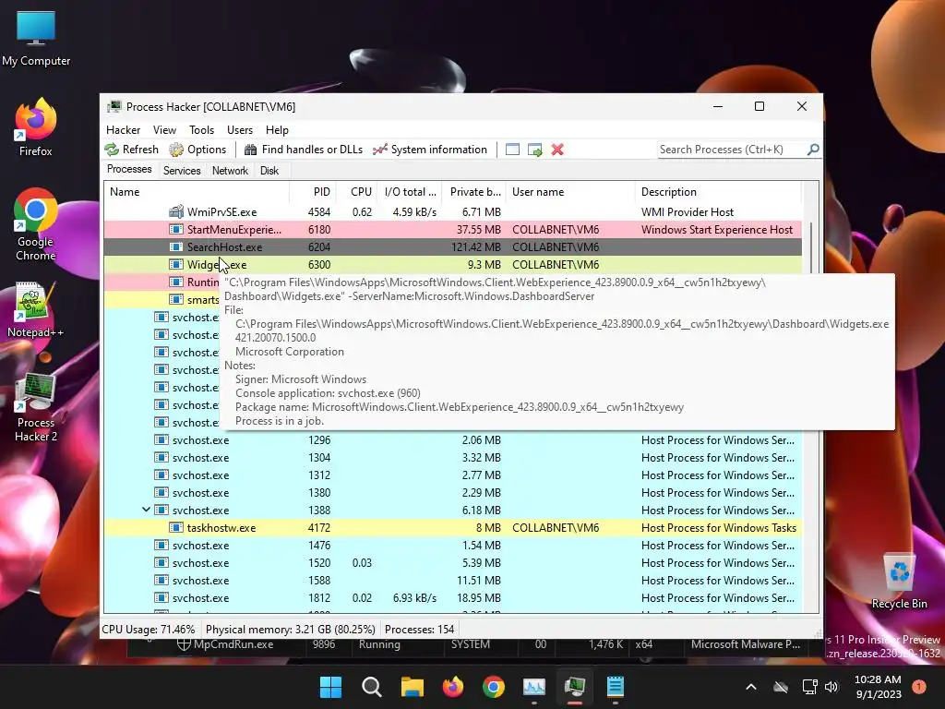Image resolution: width=945 pixels, height=709 pixels.
Task: Click the Processes: 154 status entry
Action: (x=420, y=630)
